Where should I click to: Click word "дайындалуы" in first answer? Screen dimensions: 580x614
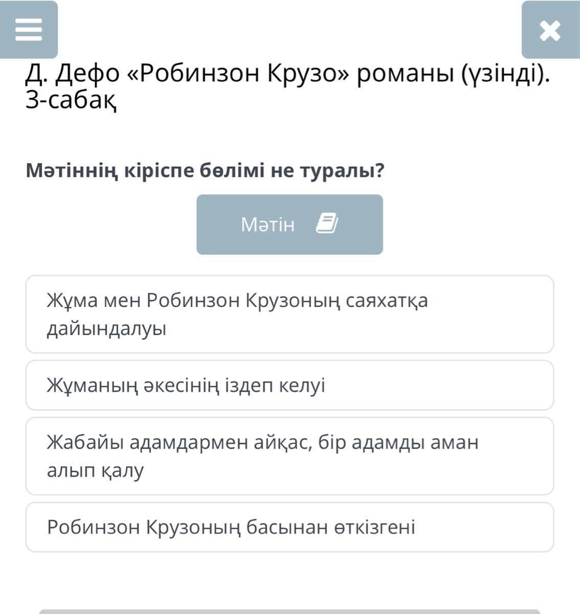(106, 328)
